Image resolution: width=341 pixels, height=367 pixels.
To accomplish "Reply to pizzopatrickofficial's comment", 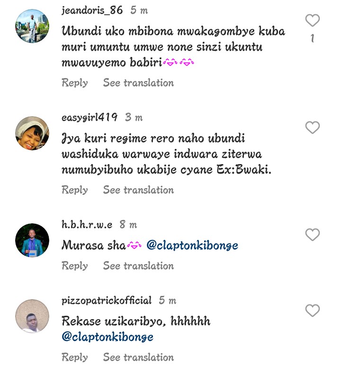I will (75, 357).
